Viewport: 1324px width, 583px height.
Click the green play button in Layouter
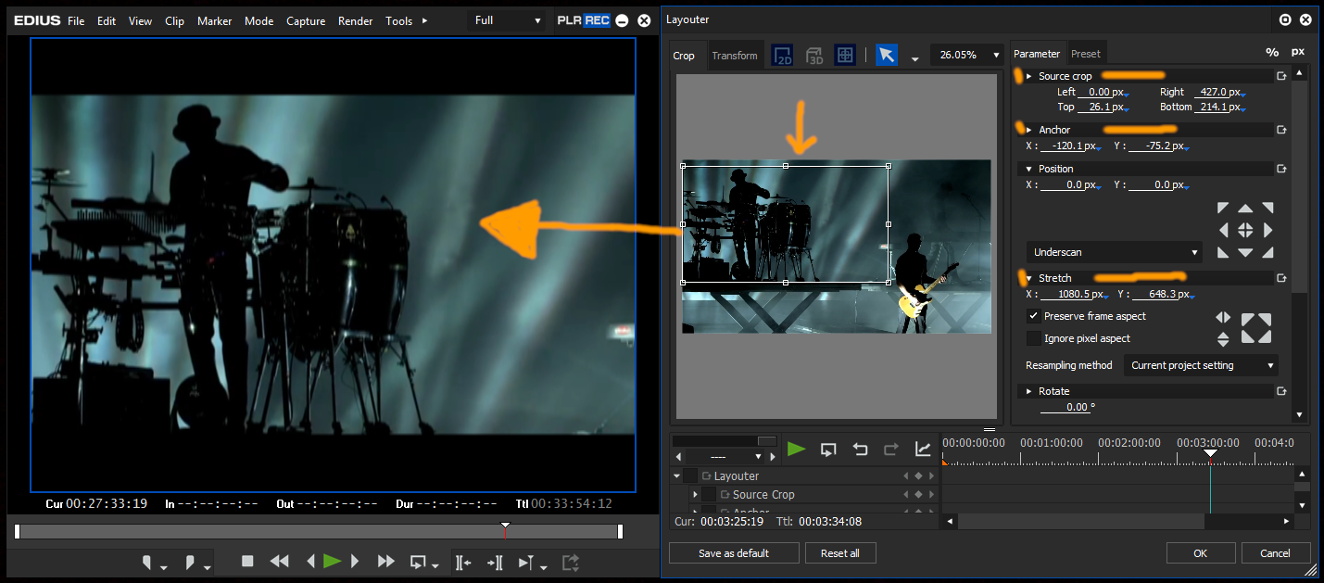[796, 450]
